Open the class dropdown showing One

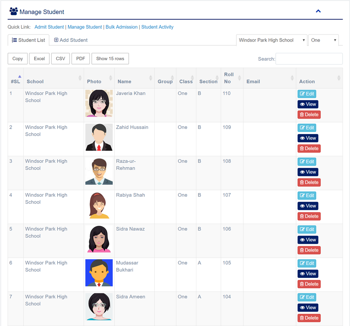[323, 40]
